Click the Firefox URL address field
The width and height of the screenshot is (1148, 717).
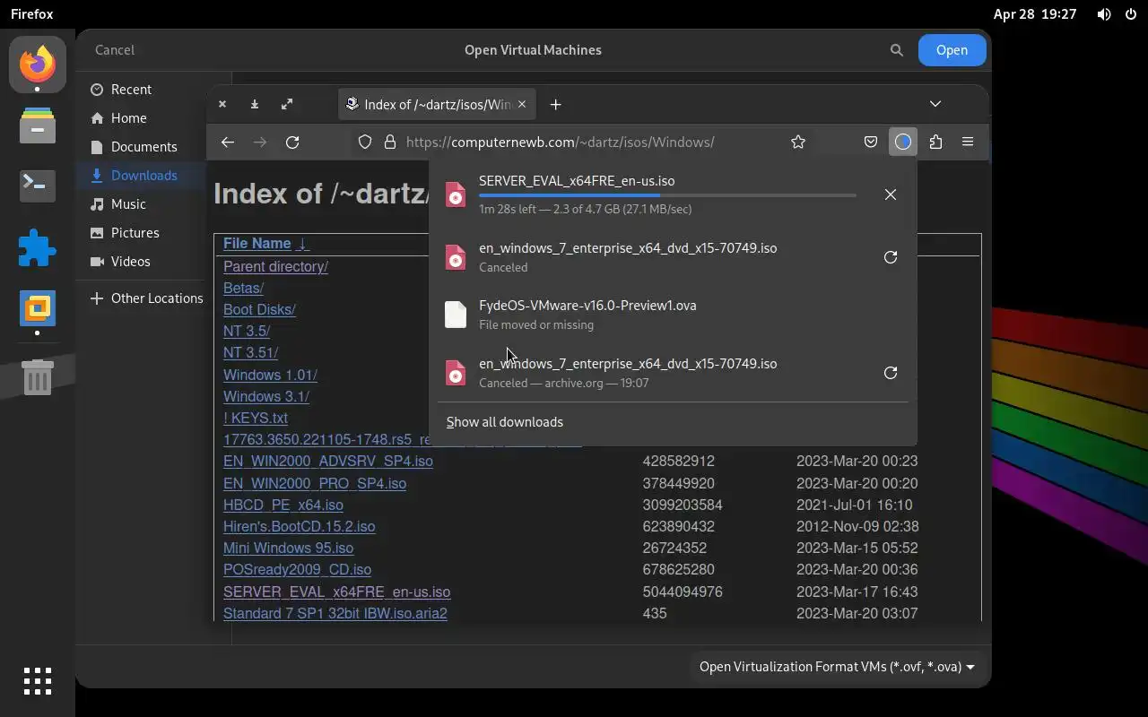560,142
